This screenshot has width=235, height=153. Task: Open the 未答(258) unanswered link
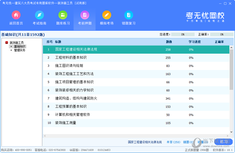tap(174, 142)
